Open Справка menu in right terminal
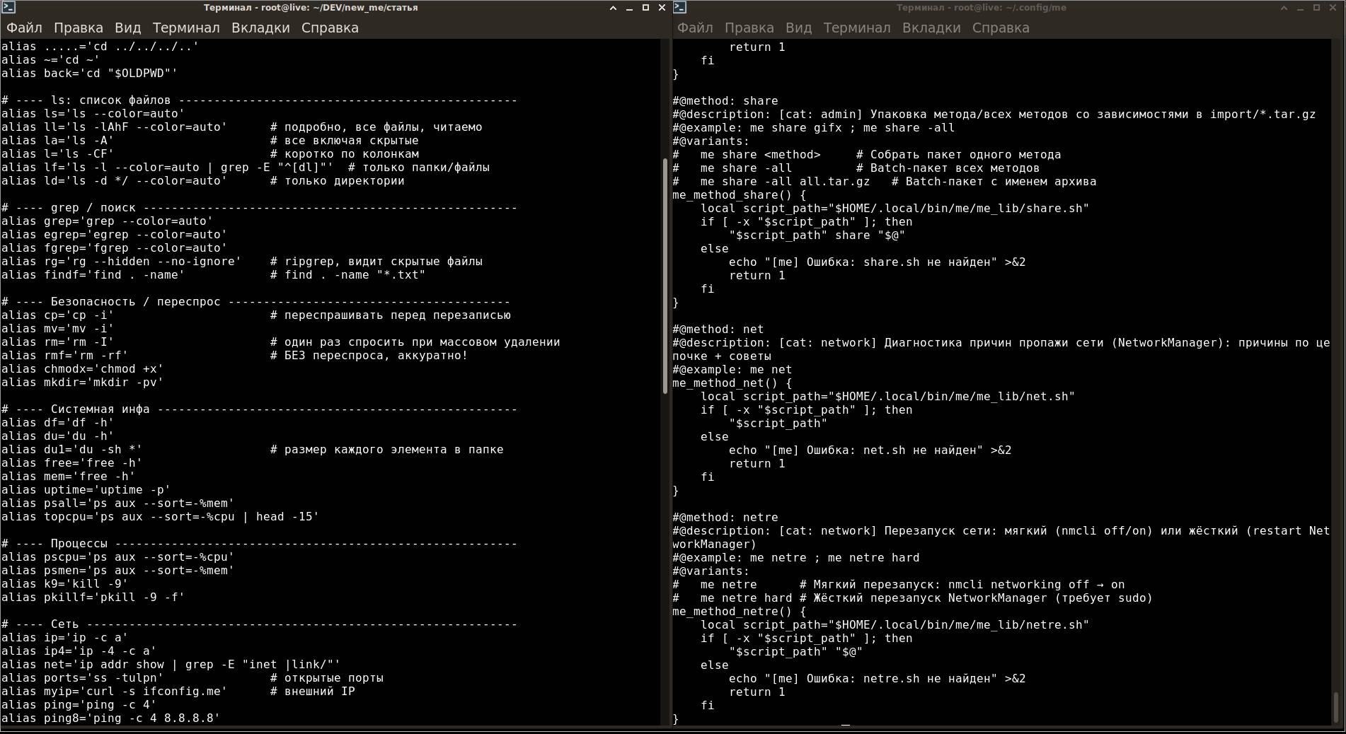 pyautogui.click(x=1001, y=28)
